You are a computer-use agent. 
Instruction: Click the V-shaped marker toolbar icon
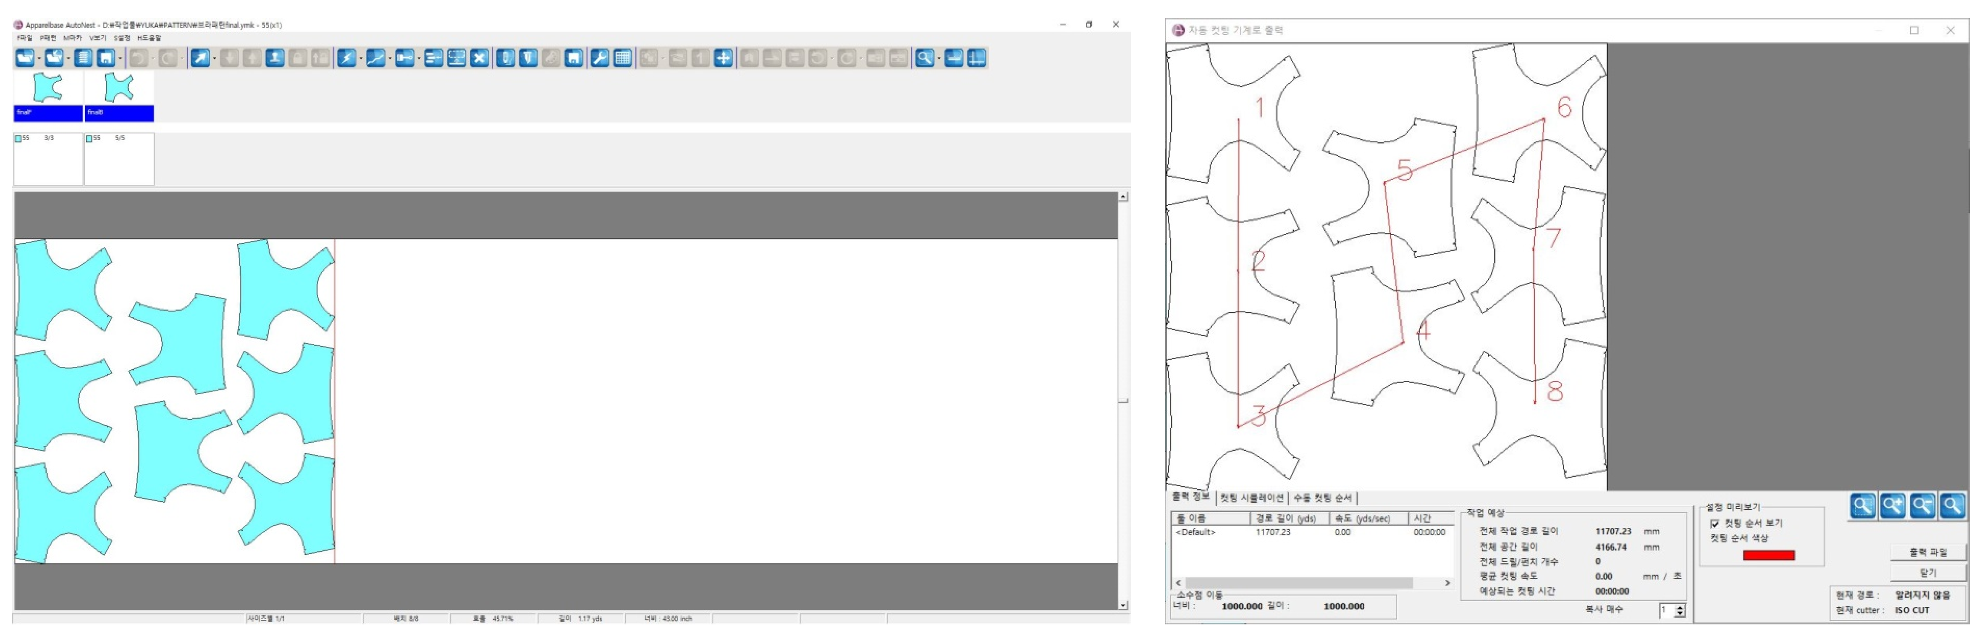[528, 58]
